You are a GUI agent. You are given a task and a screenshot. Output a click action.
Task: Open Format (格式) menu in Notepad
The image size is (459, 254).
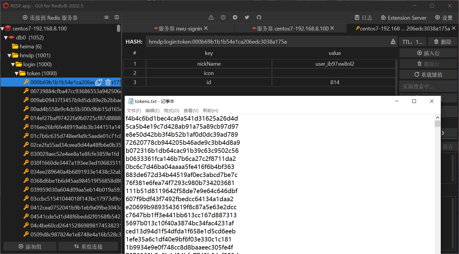[172, 111]
